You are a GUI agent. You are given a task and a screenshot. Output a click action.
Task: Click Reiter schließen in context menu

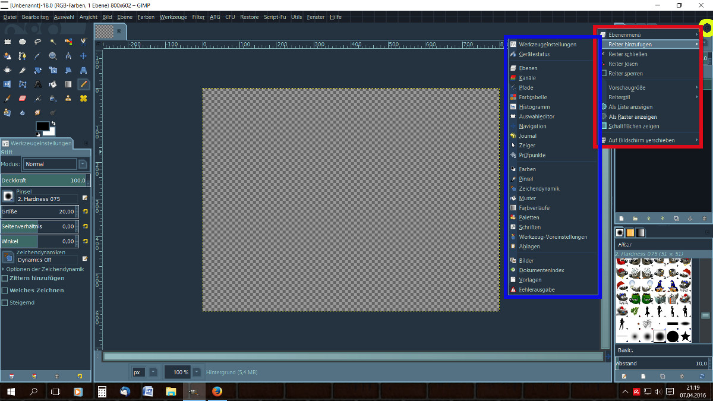click(x=627, y=54)
